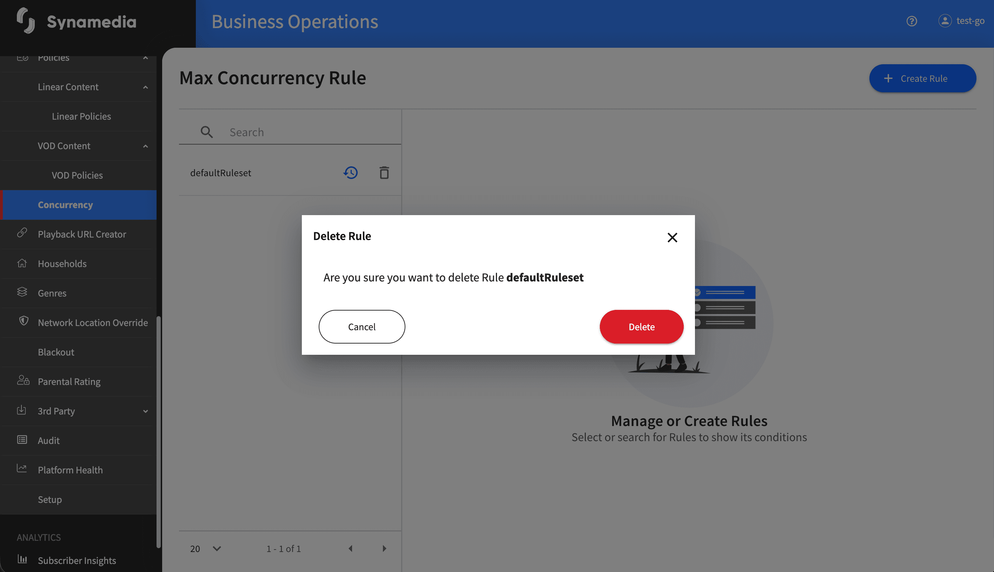Click the Playback URL Creator link icon

(22, 233)
